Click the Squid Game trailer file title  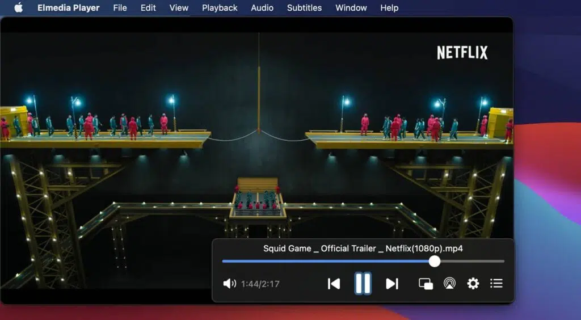click(363, 249)
